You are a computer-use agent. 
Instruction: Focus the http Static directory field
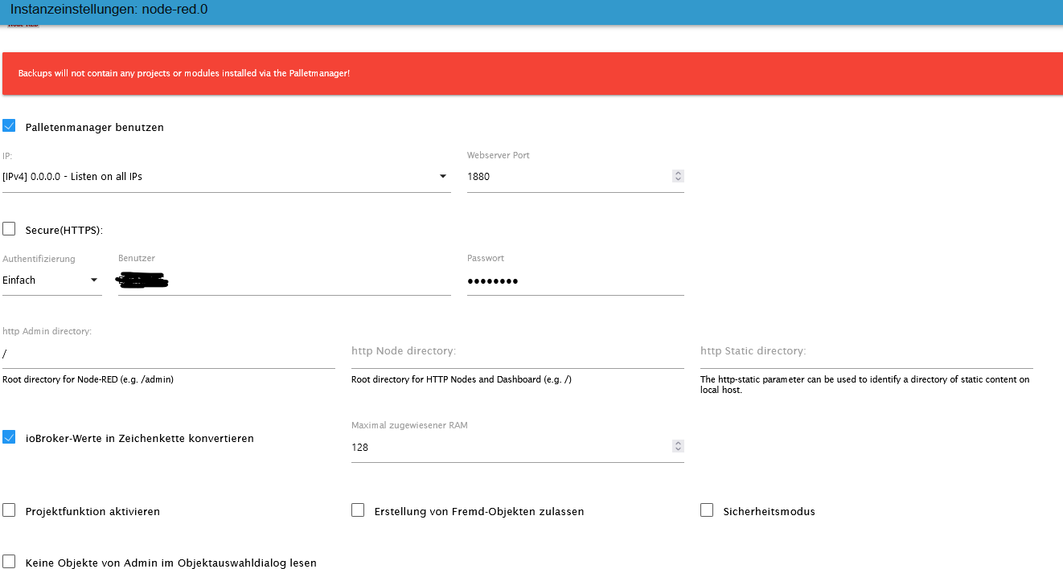point(867,354)
